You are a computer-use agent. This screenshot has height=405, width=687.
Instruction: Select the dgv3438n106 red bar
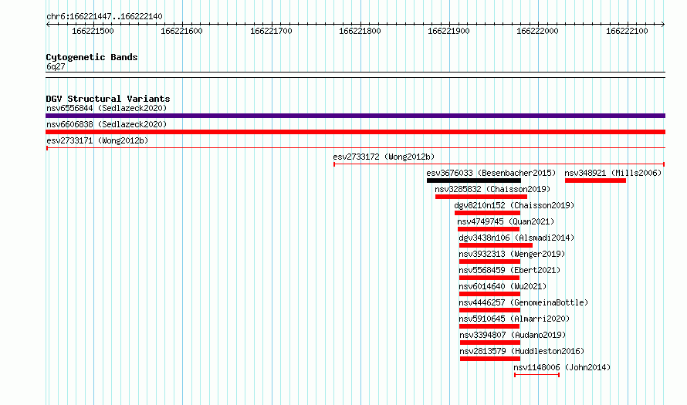496,245
